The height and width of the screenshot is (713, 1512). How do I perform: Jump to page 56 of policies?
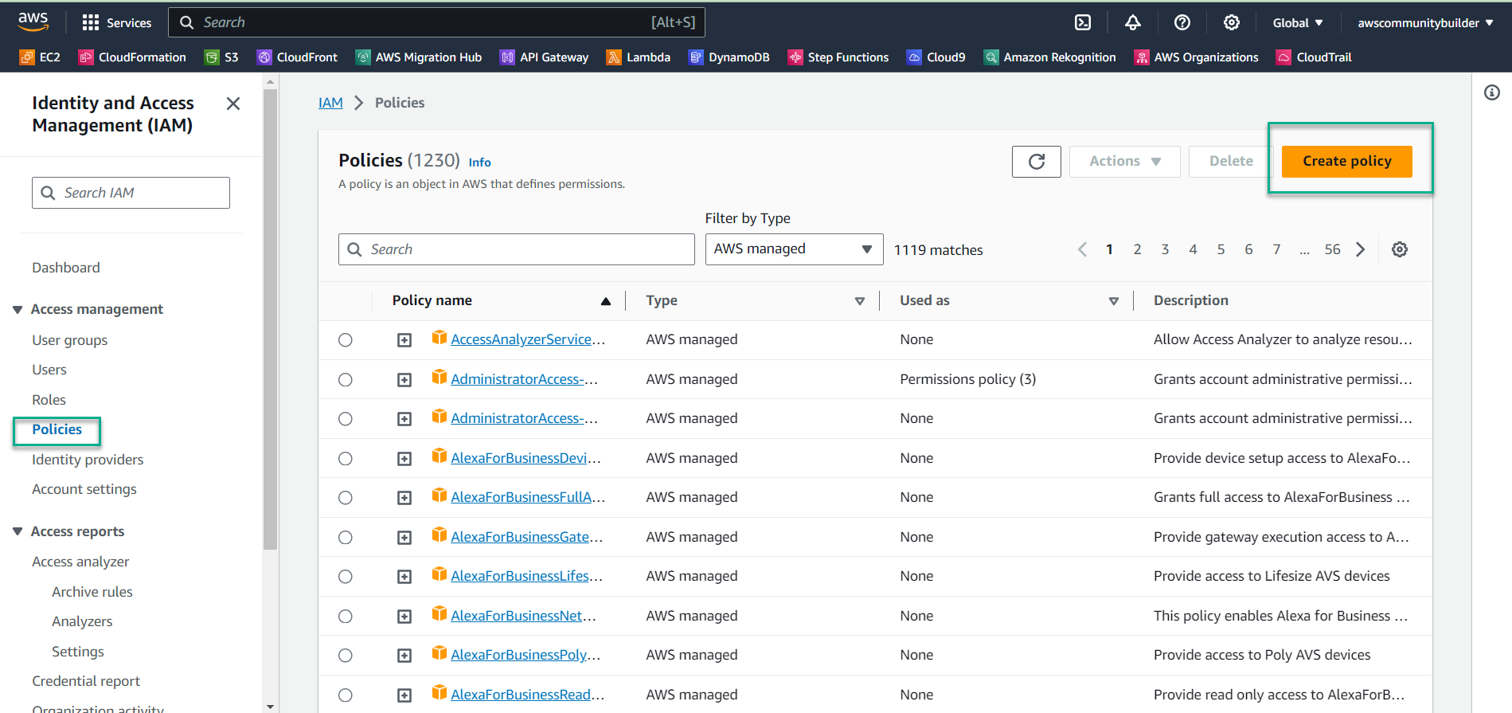1332,249
